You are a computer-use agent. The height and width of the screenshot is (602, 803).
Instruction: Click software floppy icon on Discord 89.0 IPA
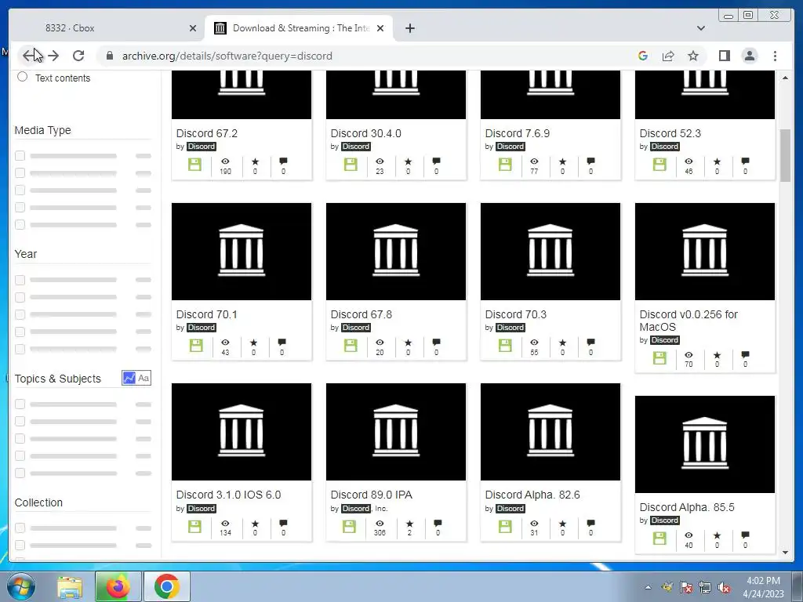tap(349, 526)
